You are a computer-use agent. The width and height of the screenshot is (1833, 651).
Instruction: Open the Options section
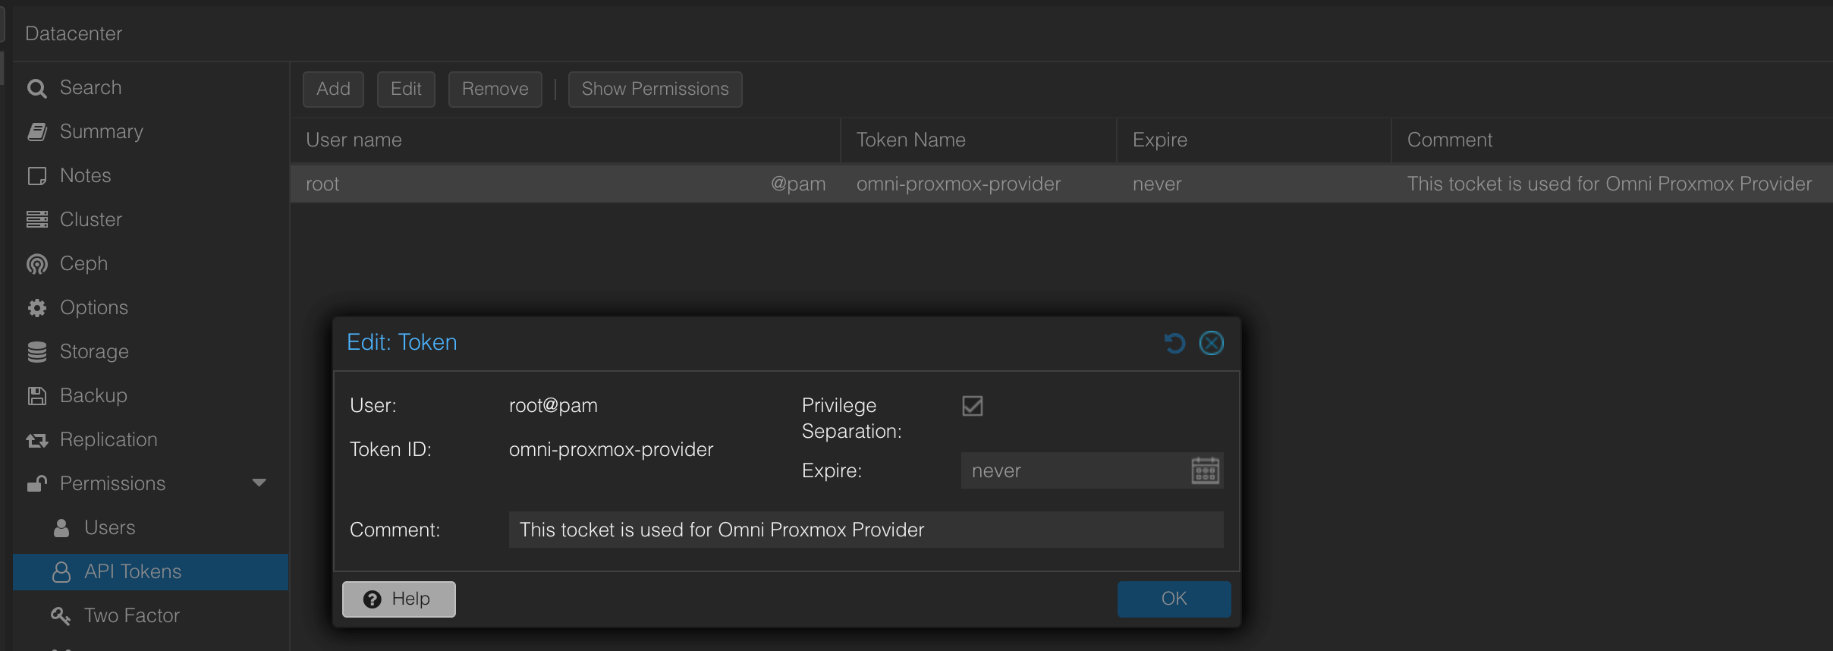point(93,308)
